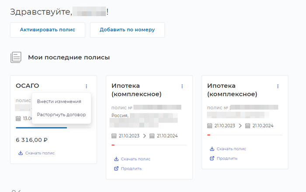306x192 pixels.
Task: Click Скачать полис in the middle Ипотека card
Action: [136, 159]
